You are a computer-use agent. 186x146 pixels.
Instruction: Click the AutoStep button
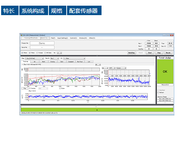[131, 53]
